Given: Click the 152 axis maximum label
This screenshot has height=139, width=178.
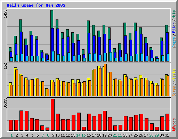Looking at the screenshot, I should (x=5, y=66).
